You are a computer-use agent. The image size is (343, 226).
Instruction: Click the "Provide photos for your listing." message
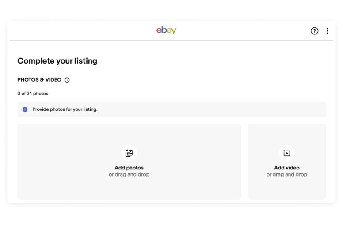pyautogui.click(x=65, y=109)
